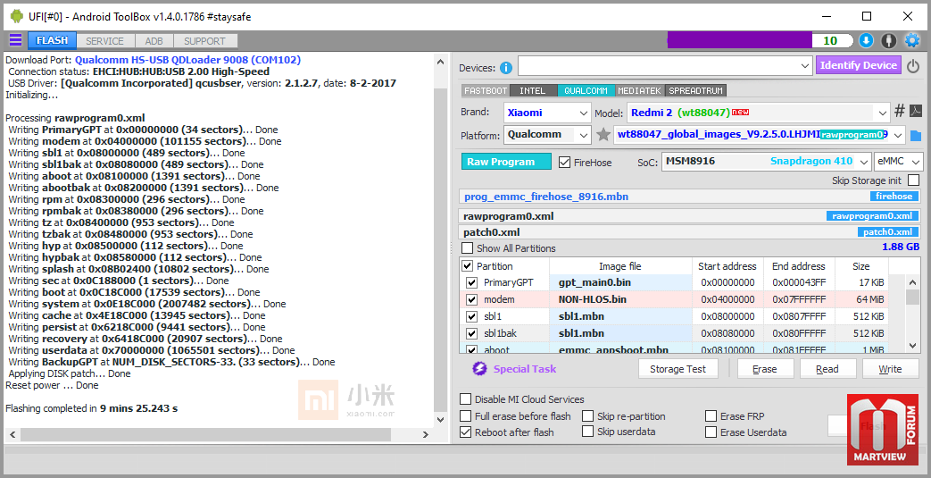Click the Write button
The width and height of the screenshot is (931, 478).
pos(890,369)
